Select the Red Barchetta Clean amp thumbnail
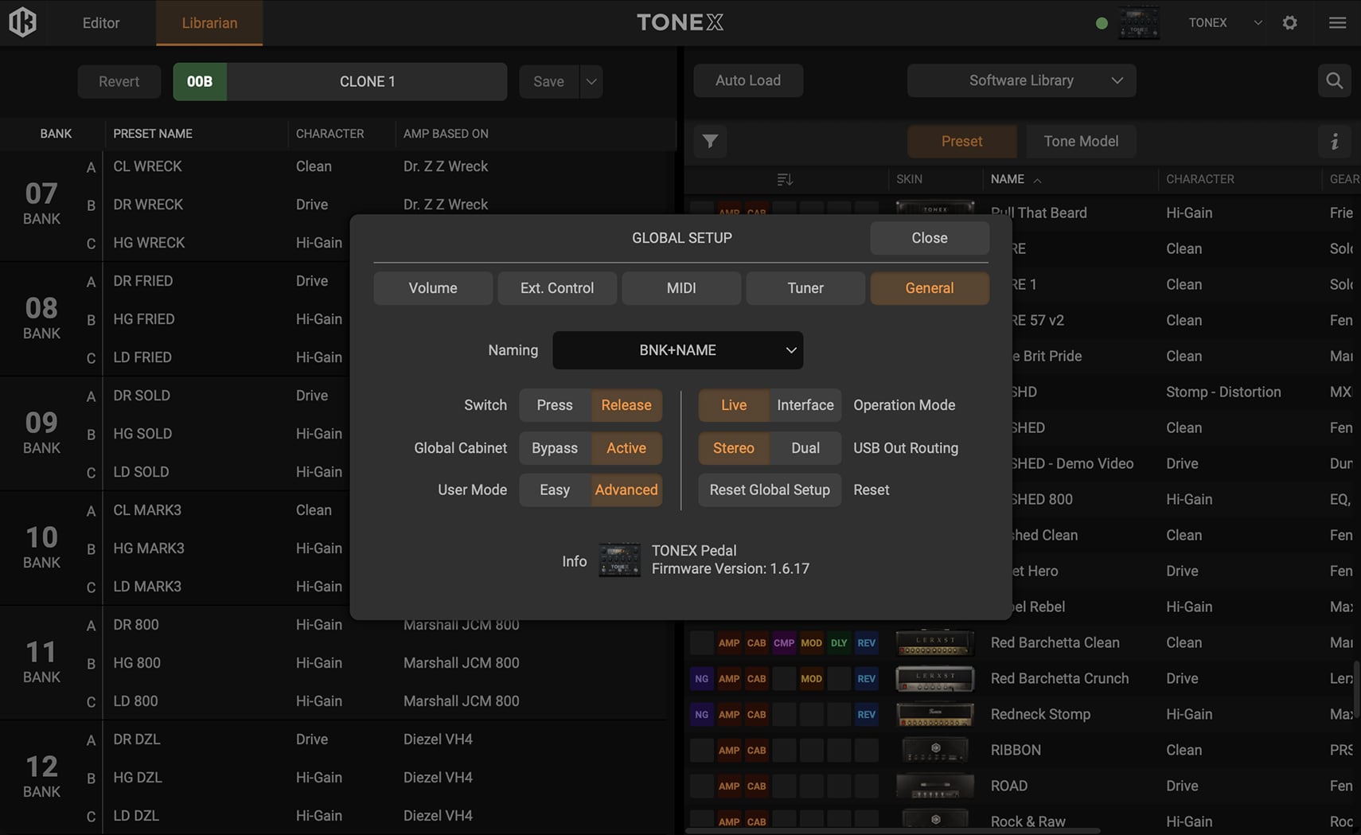Viewport: 1361px width, 835px height. (x=934, y=642)
